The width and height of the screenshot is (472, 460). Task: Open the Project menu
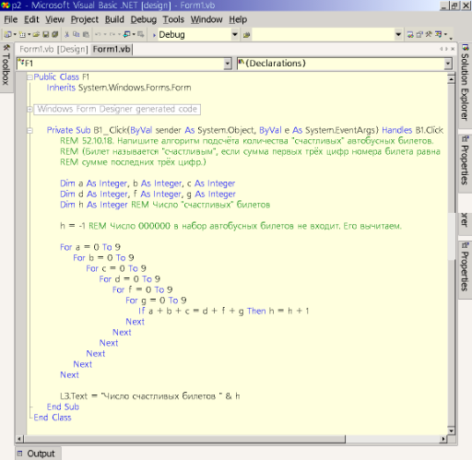85,19
